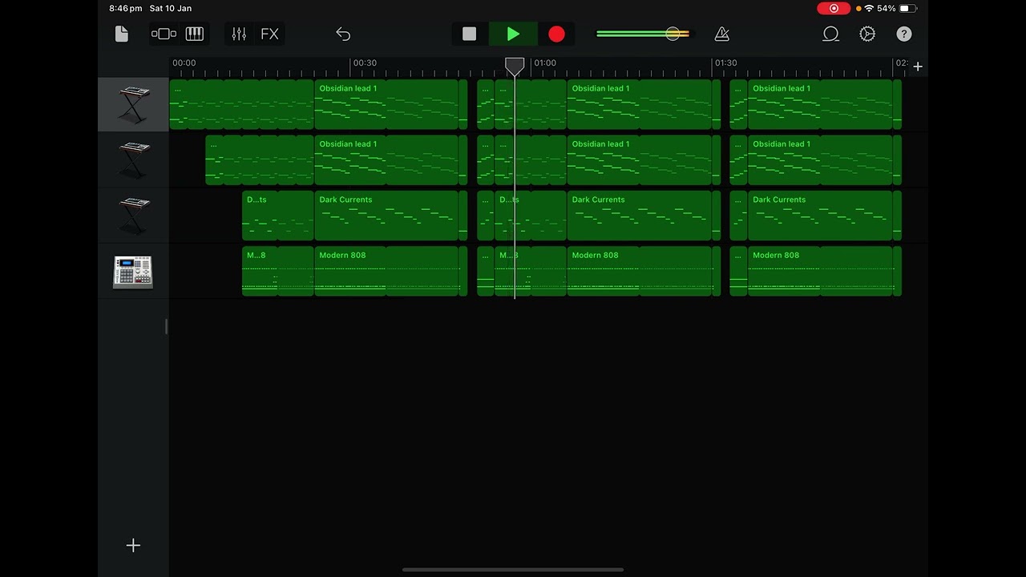
Task: Click the playhead marker on the ruler
Action: point(515,66)
